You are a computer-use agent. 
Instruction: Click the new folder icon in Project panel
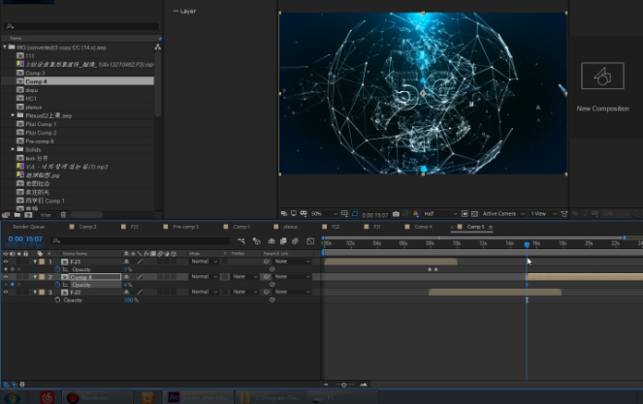pyautogui.click(x=17, y=214)
